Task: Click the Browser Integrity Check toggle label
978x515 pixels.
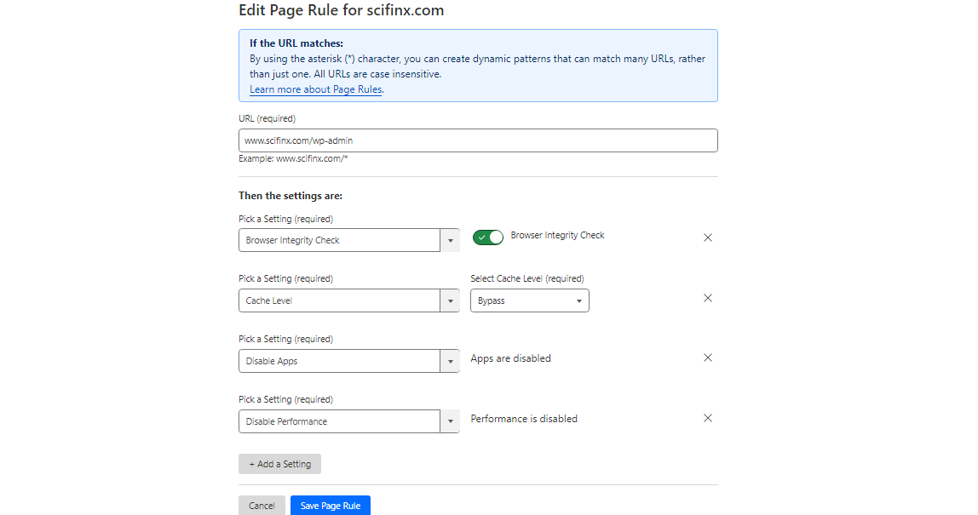Action: coord(557,235)
